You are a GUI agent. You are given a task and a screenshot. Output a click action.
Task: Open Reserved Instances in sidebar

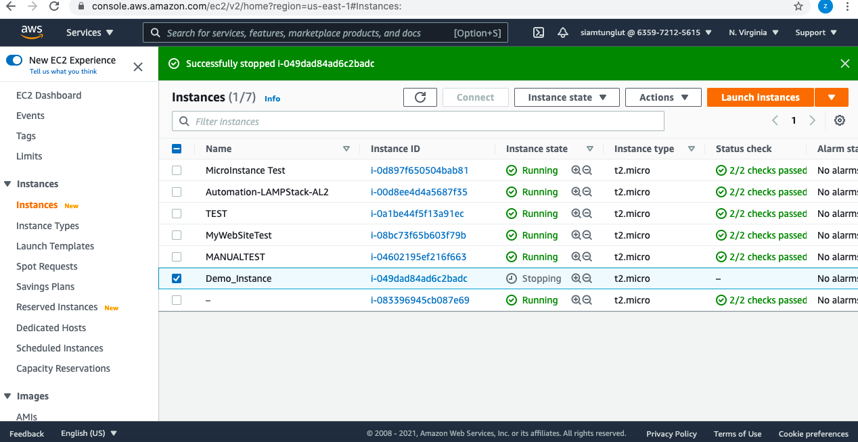(x=57, y=307)
